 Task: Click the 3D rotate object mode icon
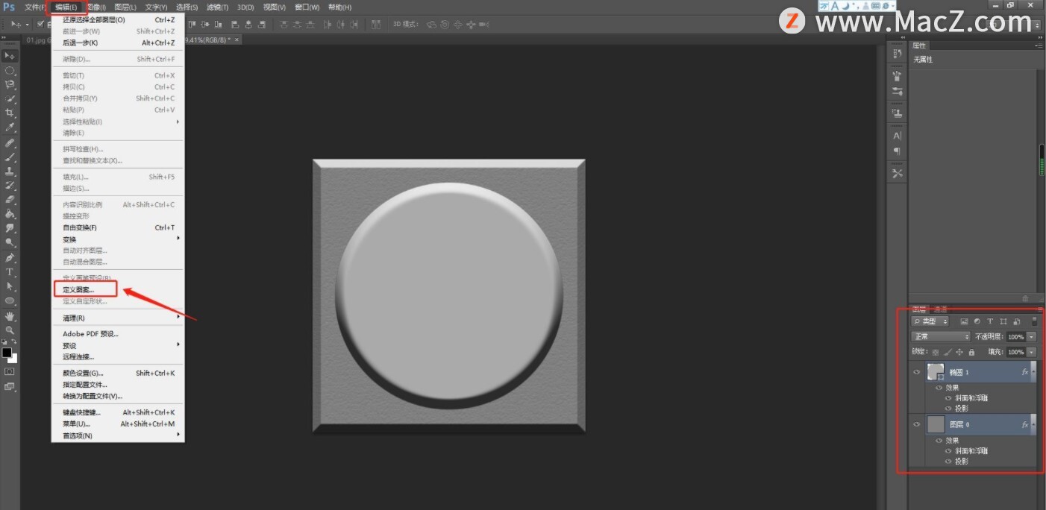pos(430,25)
